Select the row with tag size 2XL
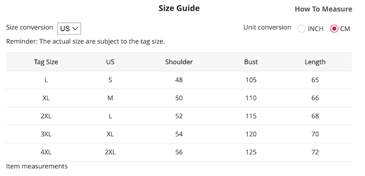This screenshot has width=365, height=176. tap(179, 116)
